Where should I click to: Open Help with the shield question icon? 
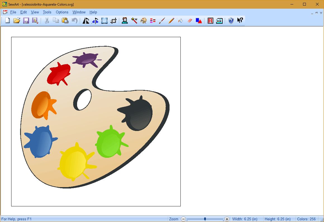pos(230,20)
